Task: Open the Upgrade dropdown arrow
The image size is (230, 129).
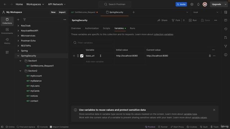Action: tap(226, 4)
